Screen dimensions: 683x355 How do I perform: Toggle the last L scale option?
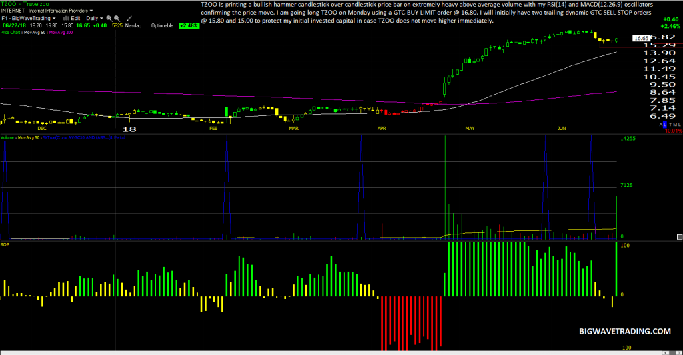[x=678, y=125]
